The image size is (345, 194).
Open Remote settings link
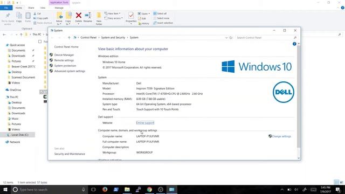coord(64,60)
